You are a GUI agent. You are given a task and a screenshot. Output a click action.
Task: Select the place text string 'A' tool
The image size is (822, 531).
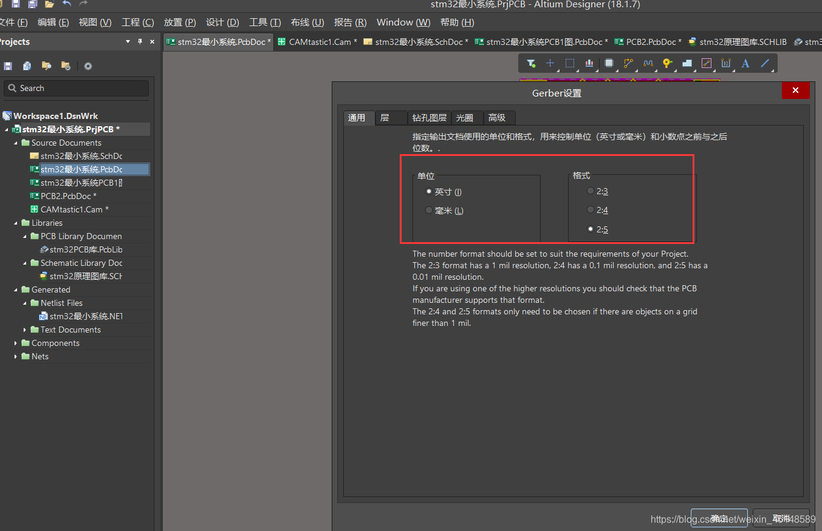[x=745, y=63]
